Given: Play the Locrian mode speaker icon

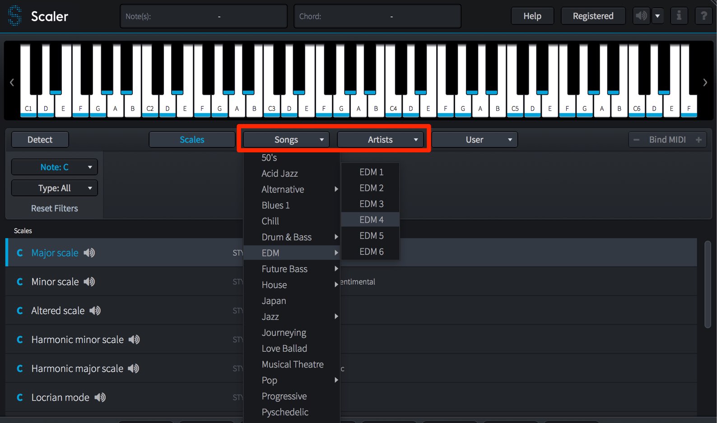Looking at the screenshot, I should pyautogui.click(x=100, y=397).
